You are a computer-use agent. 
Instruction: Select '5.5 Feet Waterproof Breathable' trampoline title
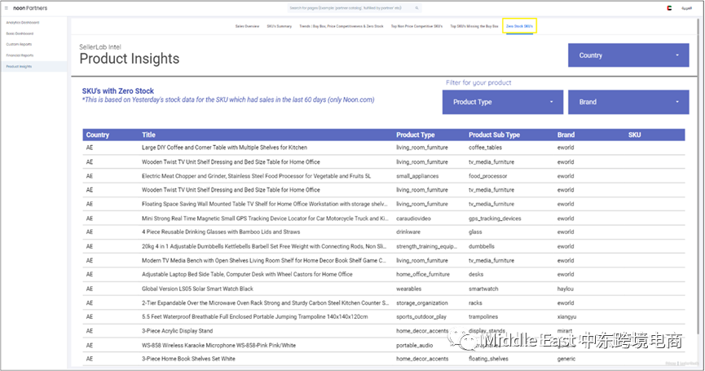(254, 316)
